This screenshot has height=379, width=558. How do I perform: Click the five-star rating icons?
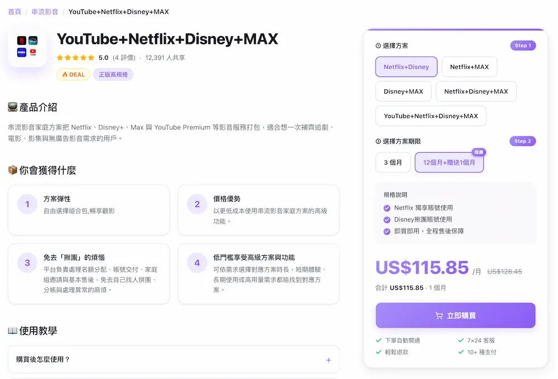75,57
